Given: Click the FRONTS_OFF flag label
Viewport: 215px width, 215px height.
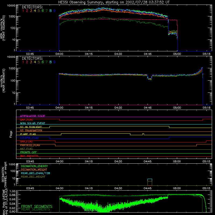Looking at the screenshot, I should [28, 152].
